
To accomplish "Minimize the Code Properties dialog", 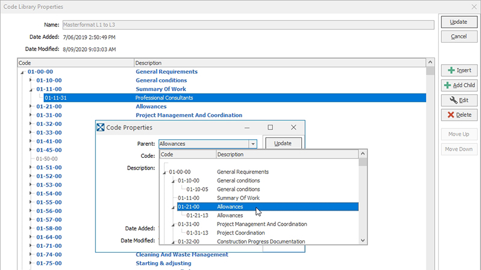I will [247, 127].
